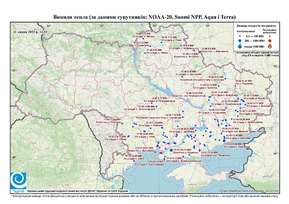Click the small blue dot in legend
Image resolution: width=289 pixels, height=204 pixels.
tap(240, 36)
